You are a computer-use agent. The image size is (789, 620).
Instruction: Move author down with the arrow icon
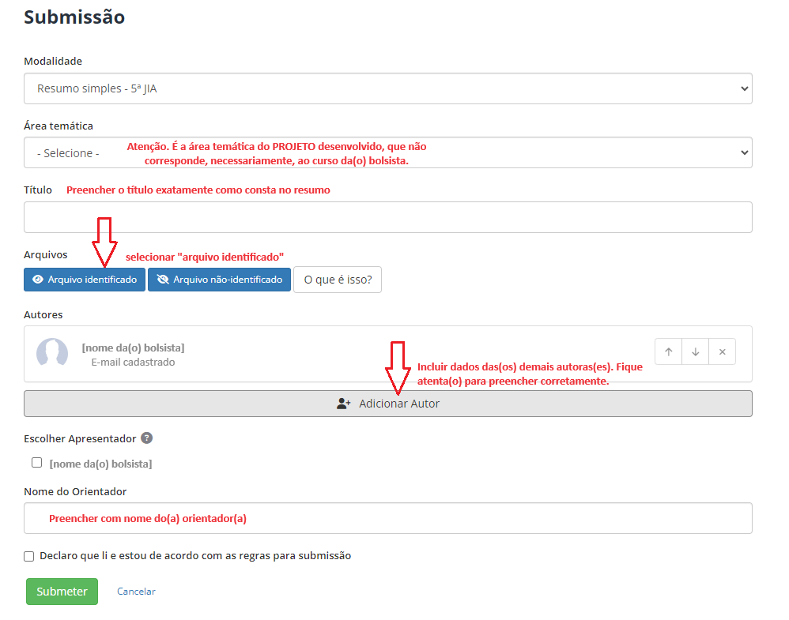point(695,352)
